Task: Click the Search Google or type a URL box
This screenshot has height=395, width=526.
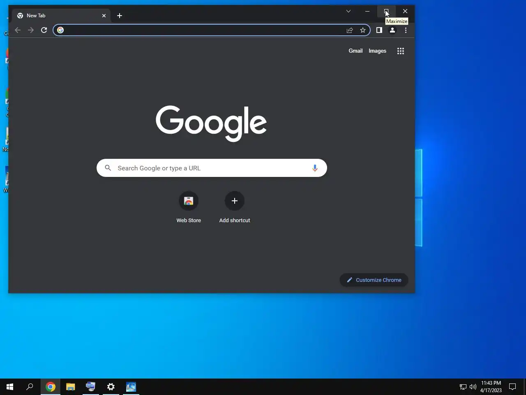Action: pyautogui.click(x=212, y=168)
